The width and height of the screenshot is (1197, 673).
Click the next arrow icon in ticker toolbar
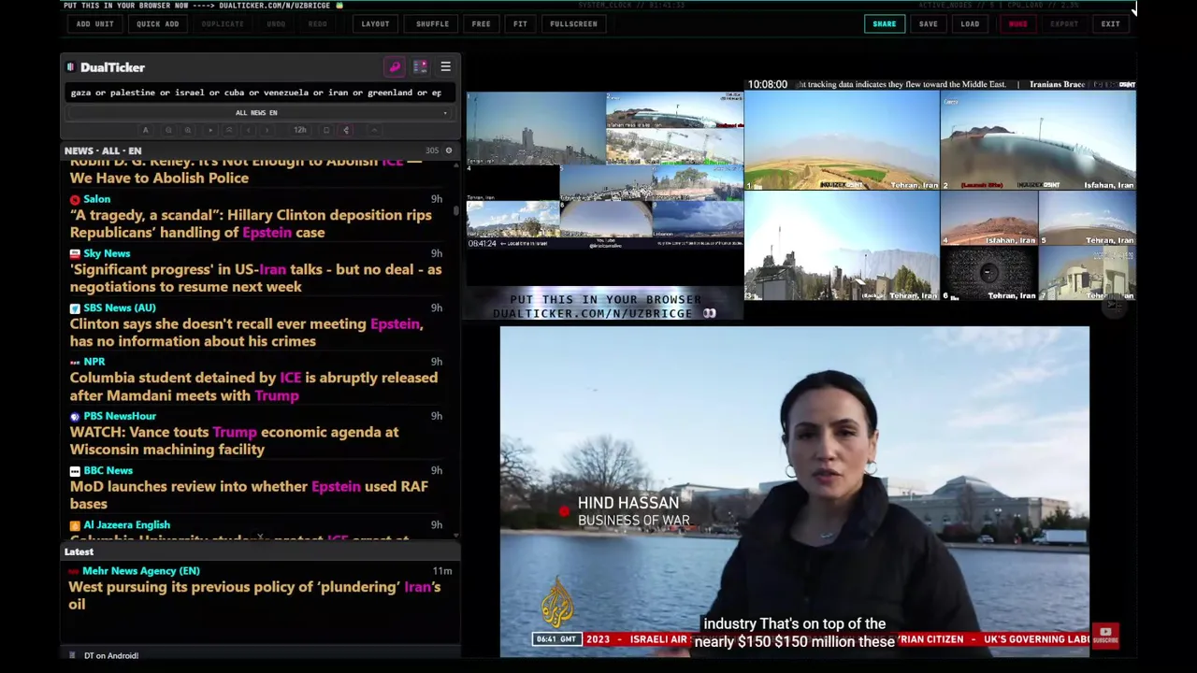pyautogui.click(x=267, y=130)
